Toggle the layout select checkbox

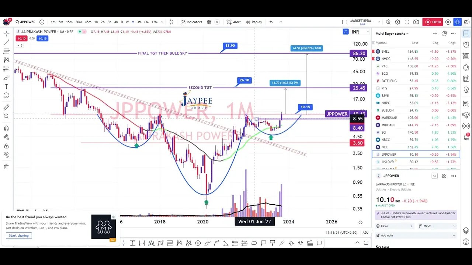(345, 22)
